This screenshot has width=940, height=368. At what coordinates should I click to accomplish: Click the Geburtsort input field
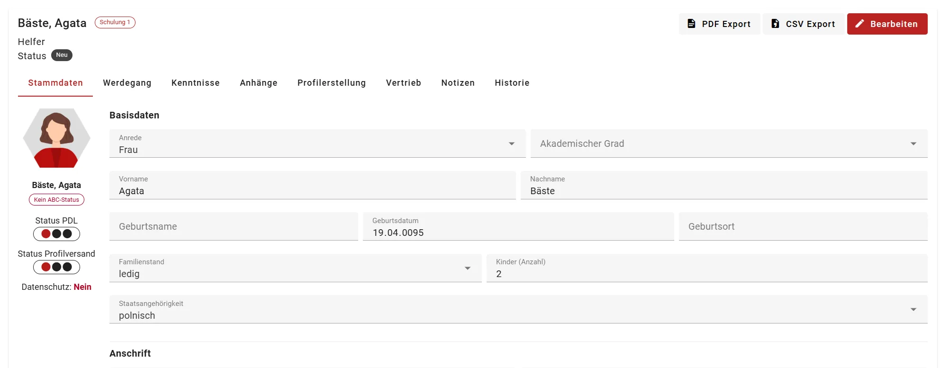click(803, 226)
